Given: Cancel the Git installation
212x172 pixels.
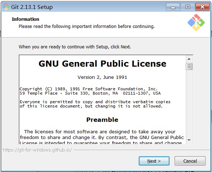Looking at the screenshot, I should pyautogui.click(x=190, y=161).
